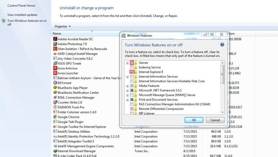Click the Avira Antivirus icon

coord(55,68)
